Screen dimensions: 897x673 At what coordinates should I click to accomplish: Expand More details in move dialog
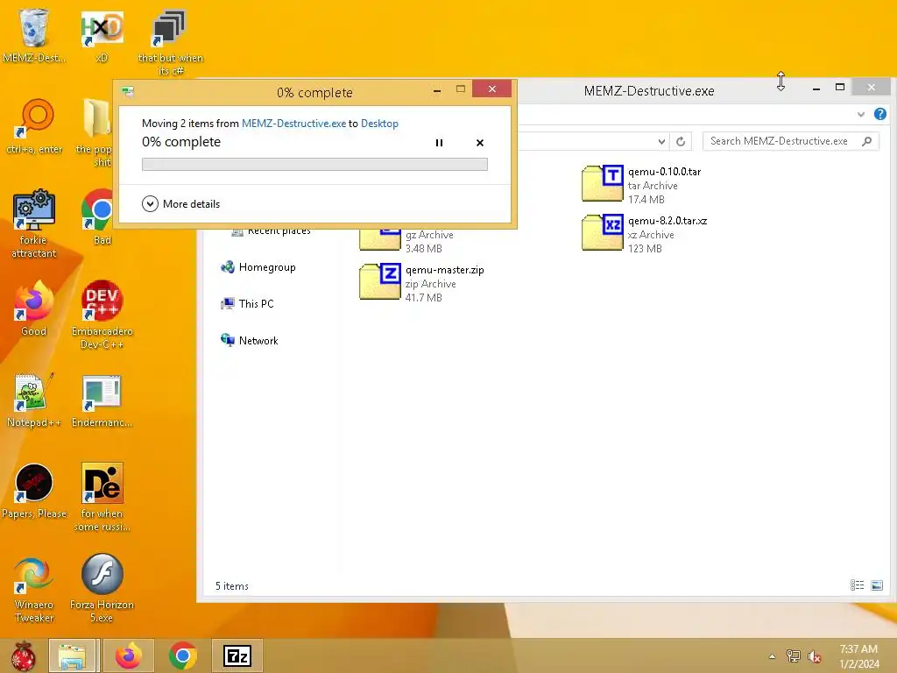click(x=180, y=203)
